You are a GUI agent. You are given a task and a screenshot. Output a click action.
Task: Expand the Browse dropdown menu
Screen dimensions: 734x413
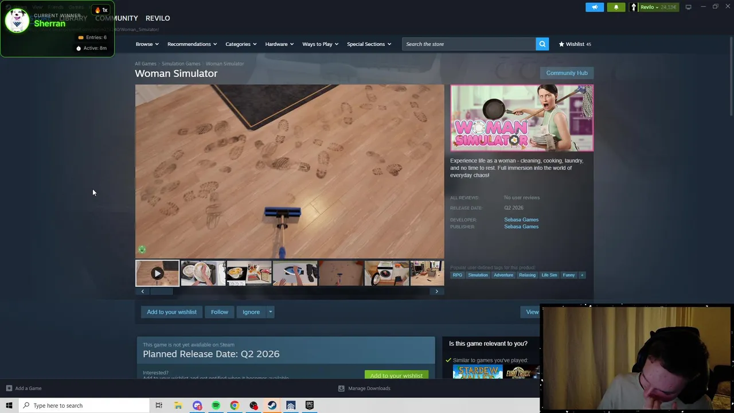pos(147,44)
